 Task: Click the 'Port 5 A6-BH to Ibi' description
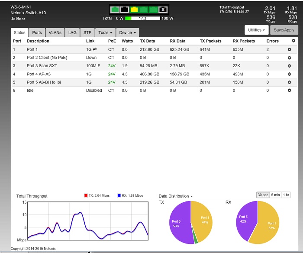(44, 82)
